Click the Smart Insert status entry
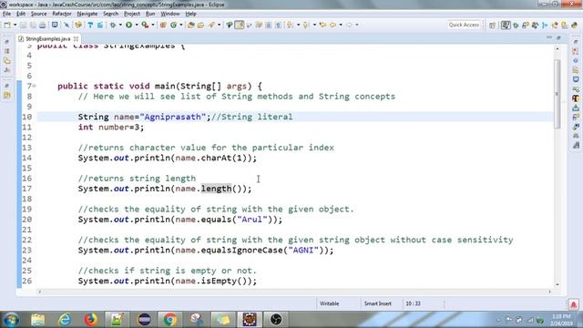583x328 pixels. (378, 303)
